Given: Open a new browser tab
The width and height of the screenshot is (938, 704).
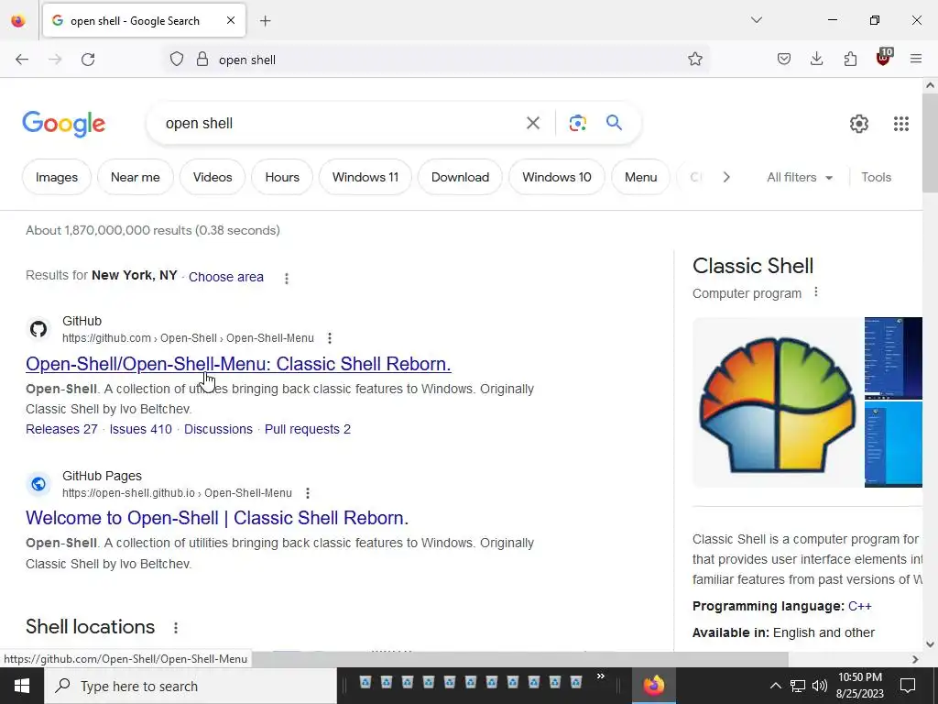Looking at the screenshot, I should pos(266,21).
